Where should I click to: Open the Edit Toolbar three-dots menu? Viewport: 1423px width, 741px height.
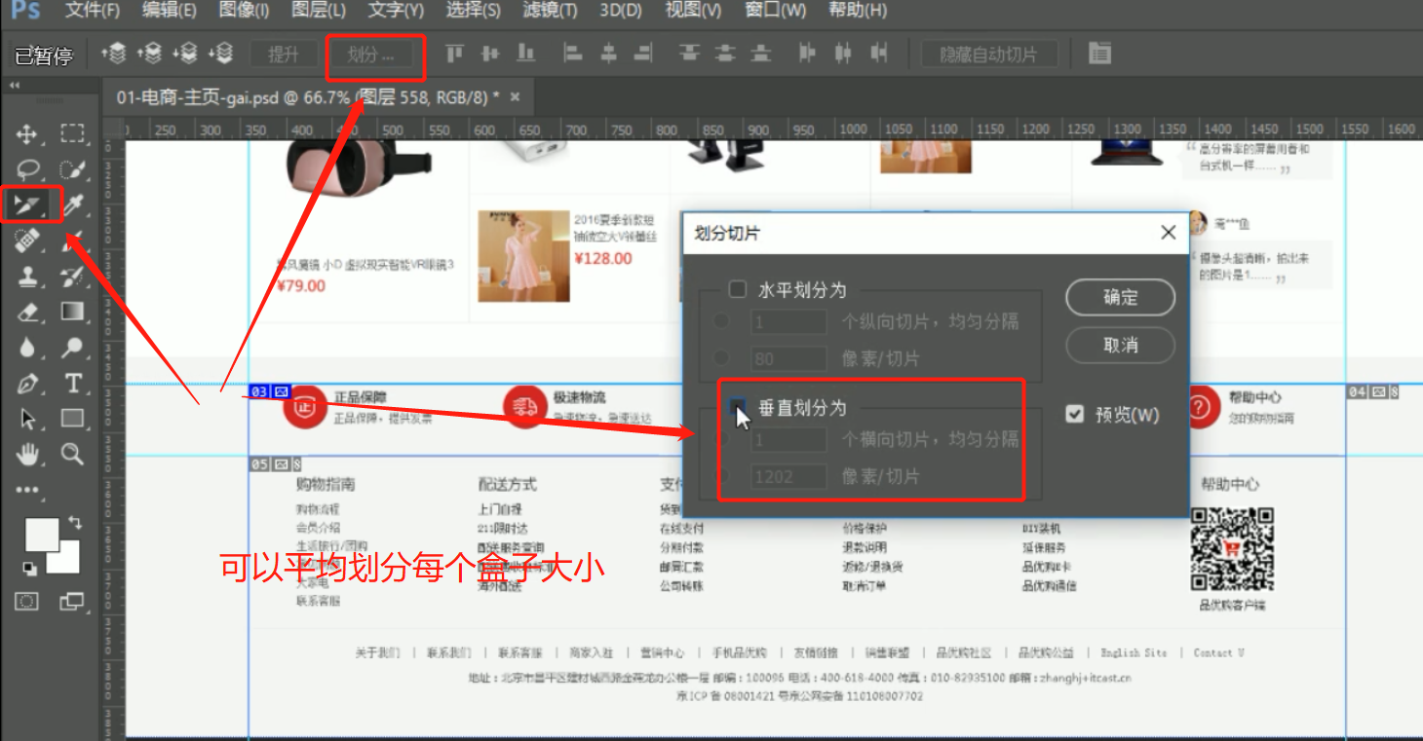tap(27, 490)
